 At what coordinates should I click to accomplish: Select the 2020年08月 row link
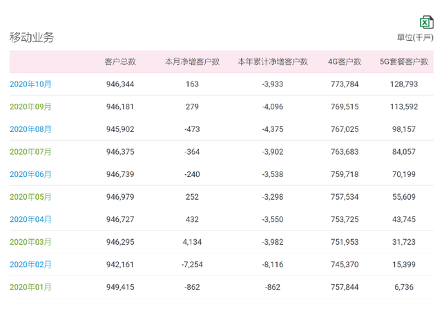30,129
